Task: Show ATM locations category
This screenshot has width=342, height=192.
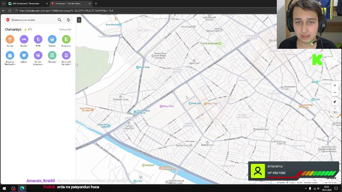Action: pyautogui.click(x=38, y=39)
